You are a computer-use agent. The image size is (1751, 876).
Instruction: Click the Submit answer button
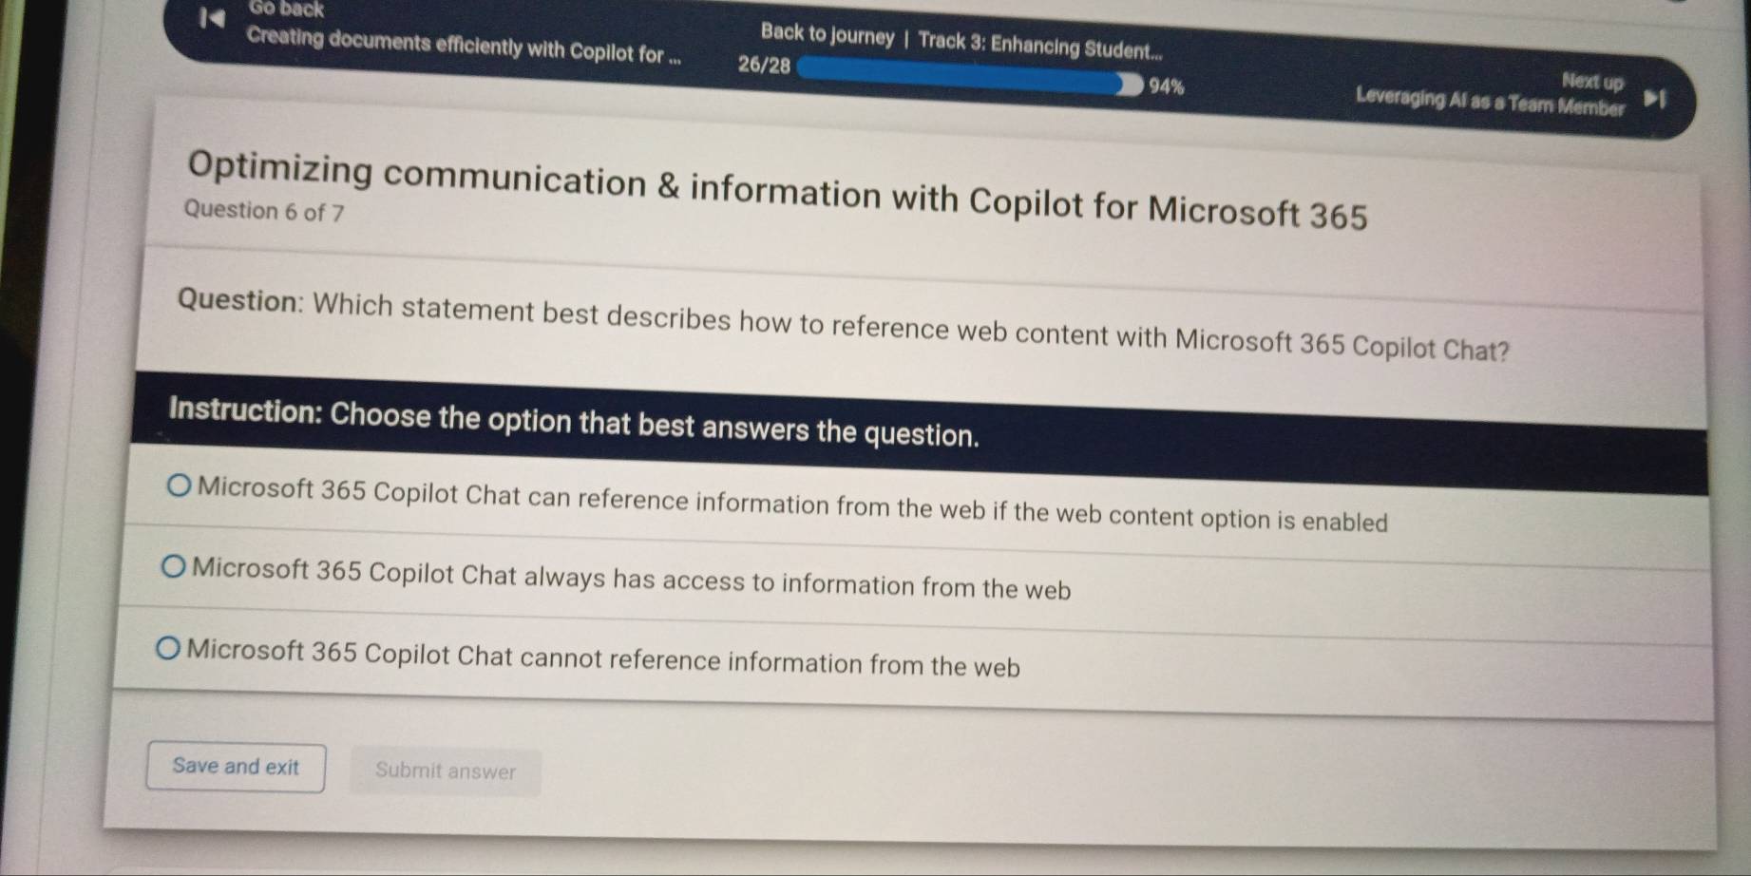pos(445,771)
